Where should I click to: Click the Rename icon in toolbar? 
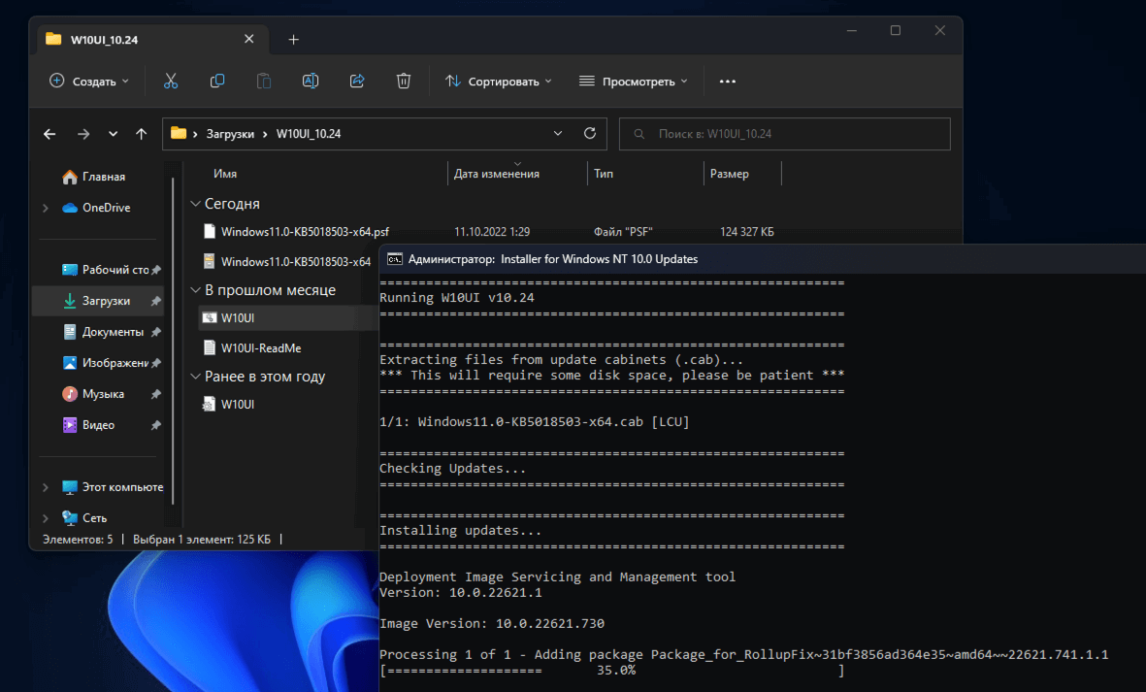[311, 82]
